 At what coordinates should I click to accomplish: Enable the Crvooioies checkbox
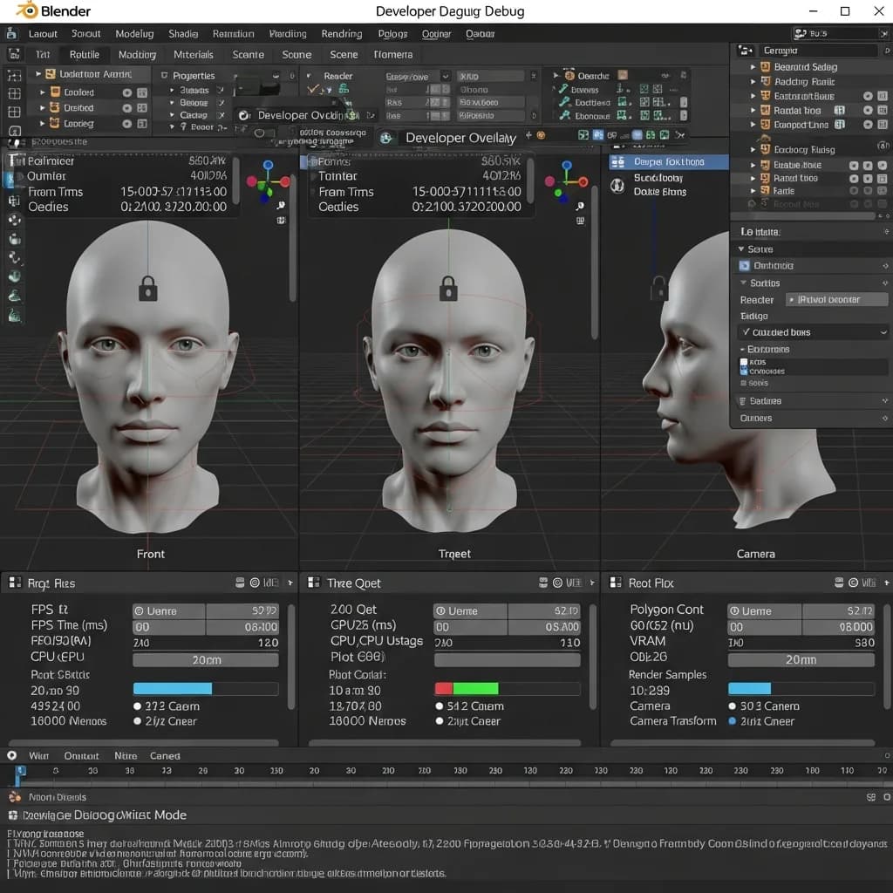pyautogui.click(x=743, y=372)
